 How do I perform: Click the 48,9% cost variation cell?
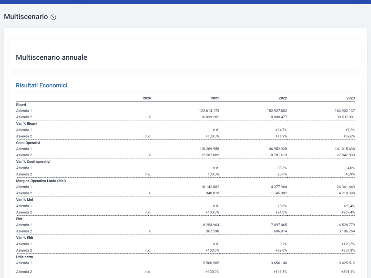[x=350, y=174]
